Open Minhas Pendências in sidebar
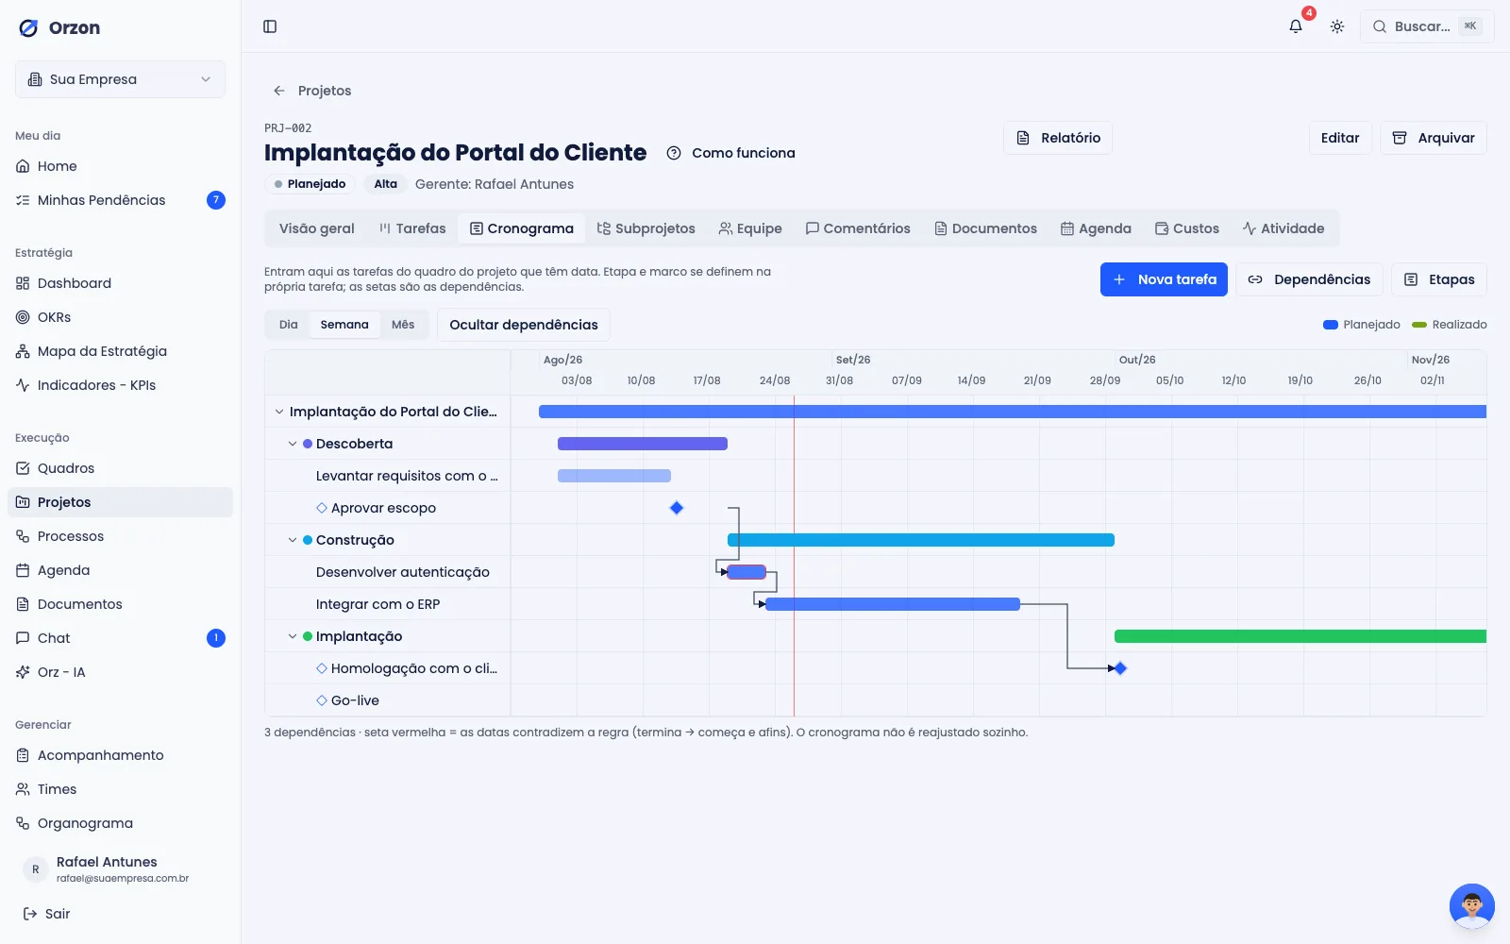This screenshot has height=944, width=1510. 120,200
